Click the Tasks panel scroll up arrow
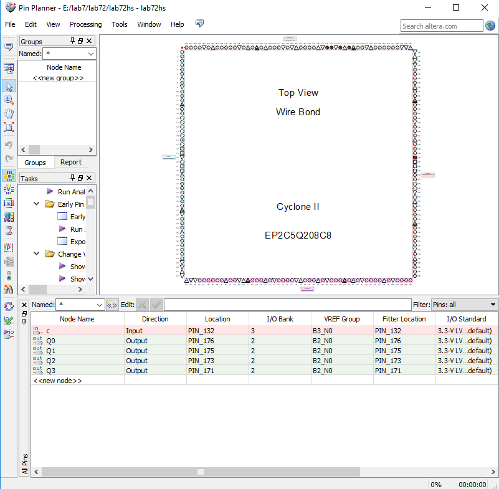The width and height of the screenshot is (499, 489). (91, 191)
